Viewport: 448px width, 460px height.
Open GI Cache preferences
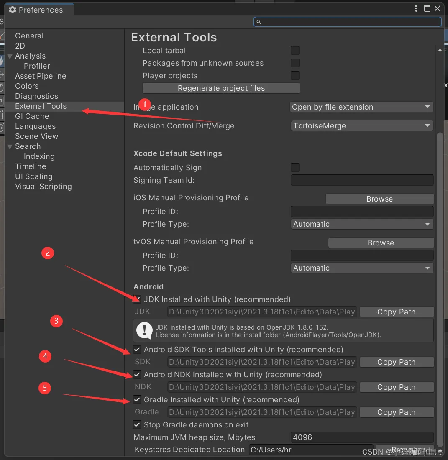32,116
